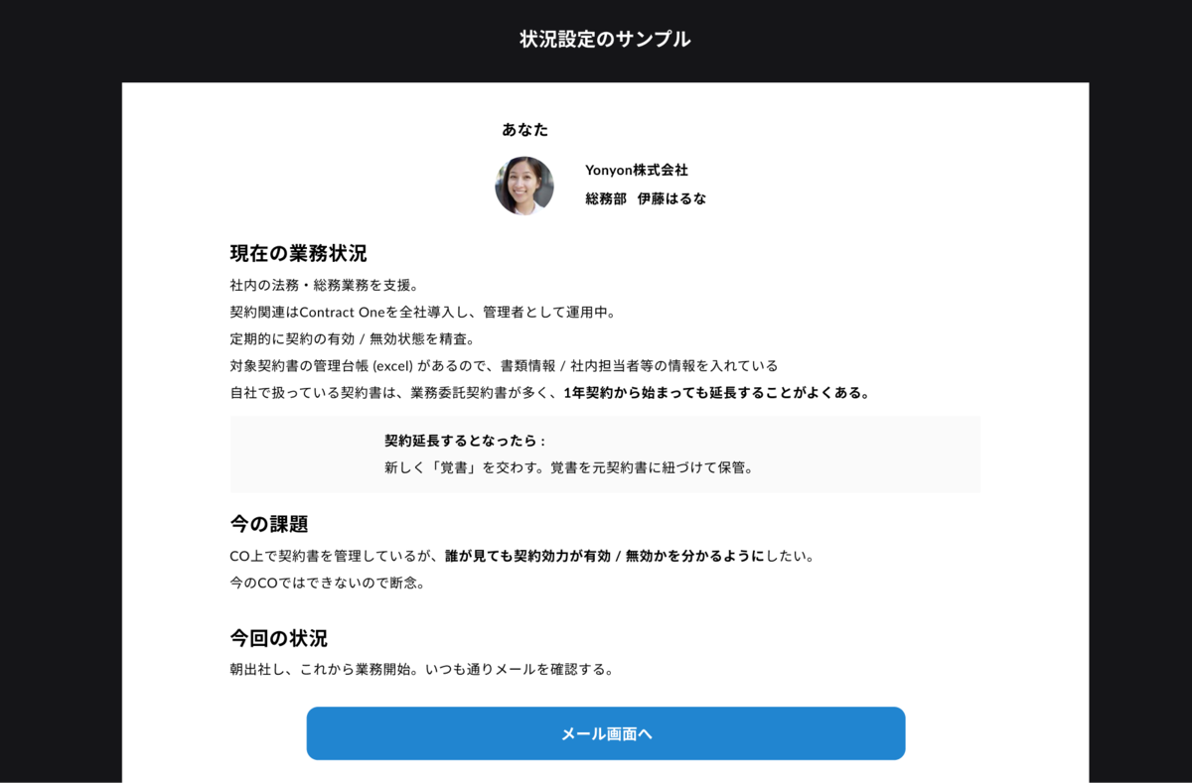Click the line mentioning Contract One全社導入
The image size is (1192, 783).
click(423, 312)
